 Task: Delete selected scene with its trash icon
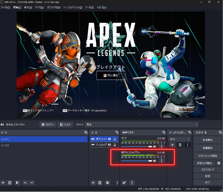point(10,183)
